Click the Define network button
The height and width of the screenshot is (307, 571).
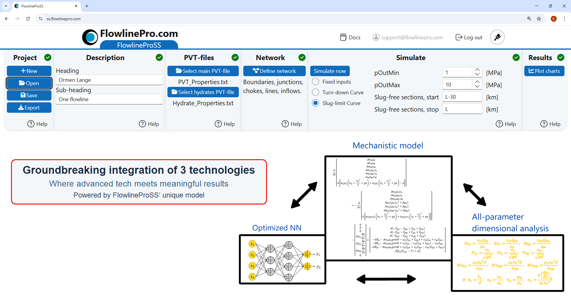pos(274,71)
